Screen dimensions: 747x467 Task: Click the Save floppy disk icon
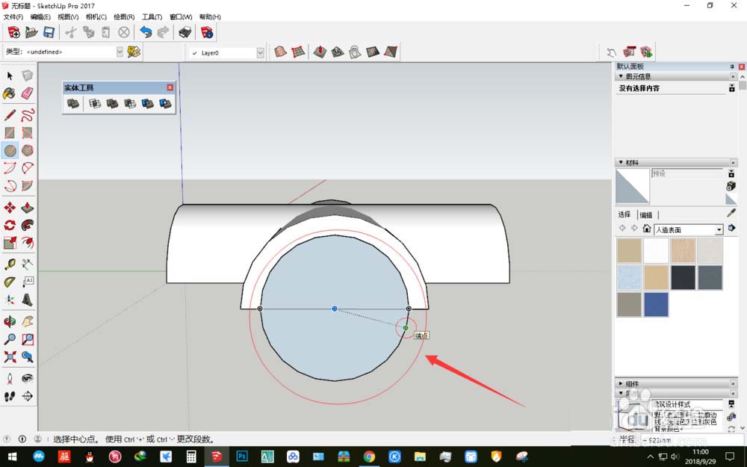coord(49,32)
